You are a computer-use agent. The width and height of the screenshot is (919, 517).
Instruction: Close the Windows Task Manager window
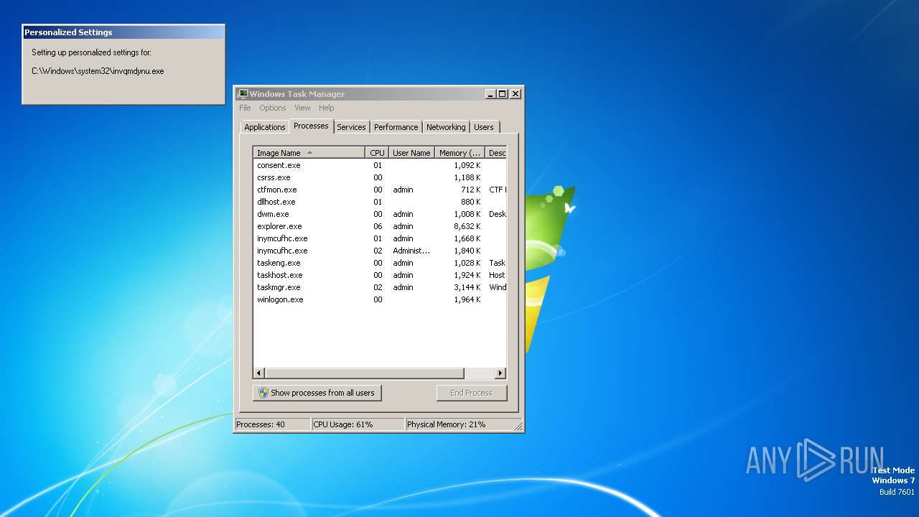click(x=516, y=94)
